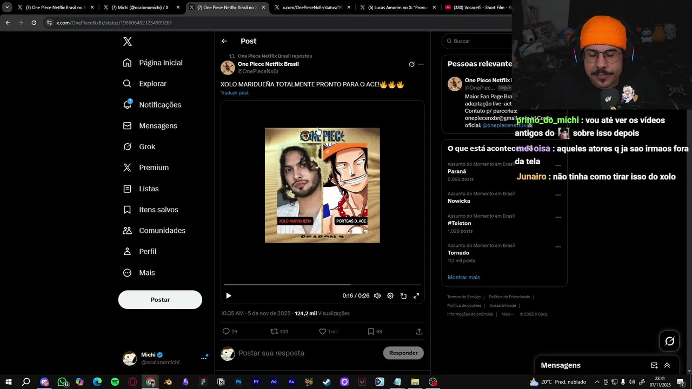Open Blender from the taskbar

(x=168, y=382)
